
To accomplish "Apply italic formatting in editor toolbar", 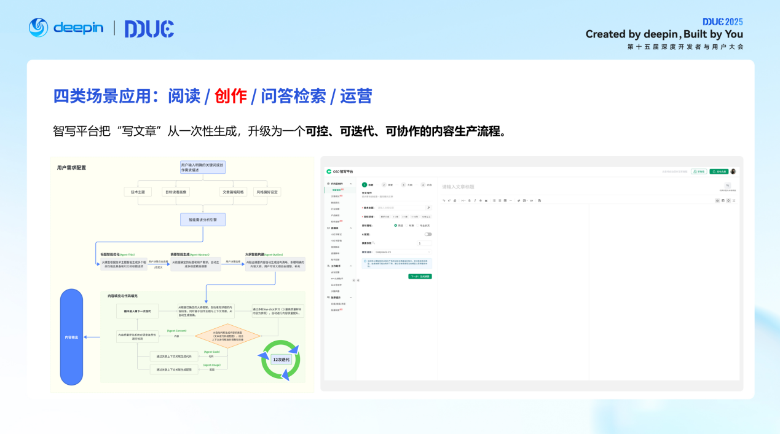I will pos(475,200).
